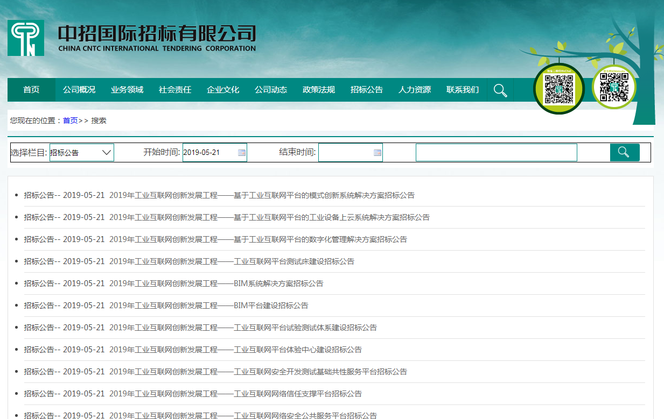
Task: Open the 工业互联网平台测试床建设 announcement
Action: (x=232, y=261)
